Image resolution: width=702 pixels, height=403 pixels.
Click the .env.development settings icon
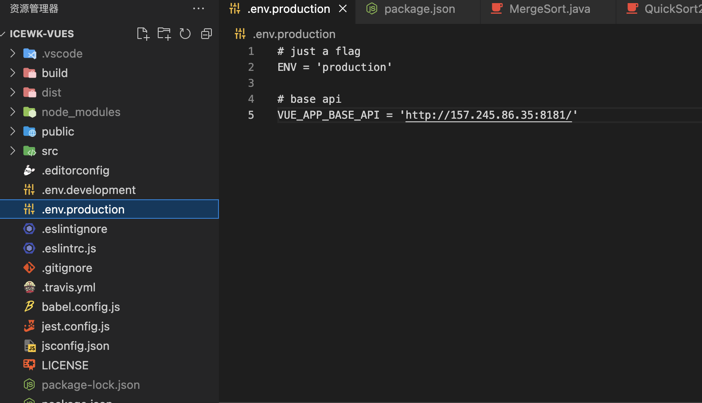coord(29,190)
